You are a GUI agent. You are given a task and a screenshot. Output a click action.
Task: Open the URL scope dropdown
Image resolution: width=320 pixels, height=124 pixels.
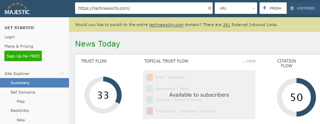coord(236,8)
